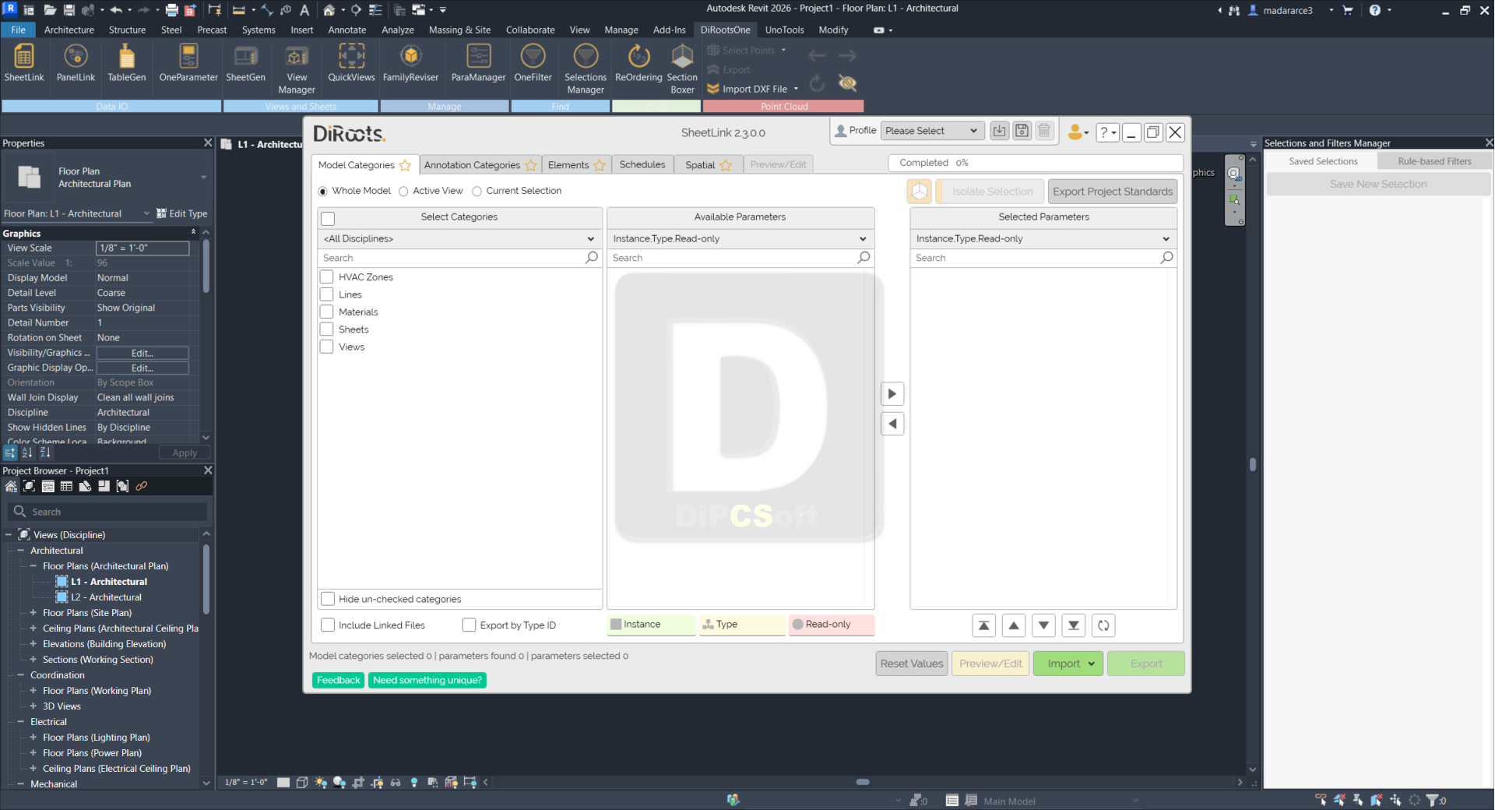Screen dimensions: 1495x810
Task: Check the Select Categories select-all box
Action: (328, 219)
